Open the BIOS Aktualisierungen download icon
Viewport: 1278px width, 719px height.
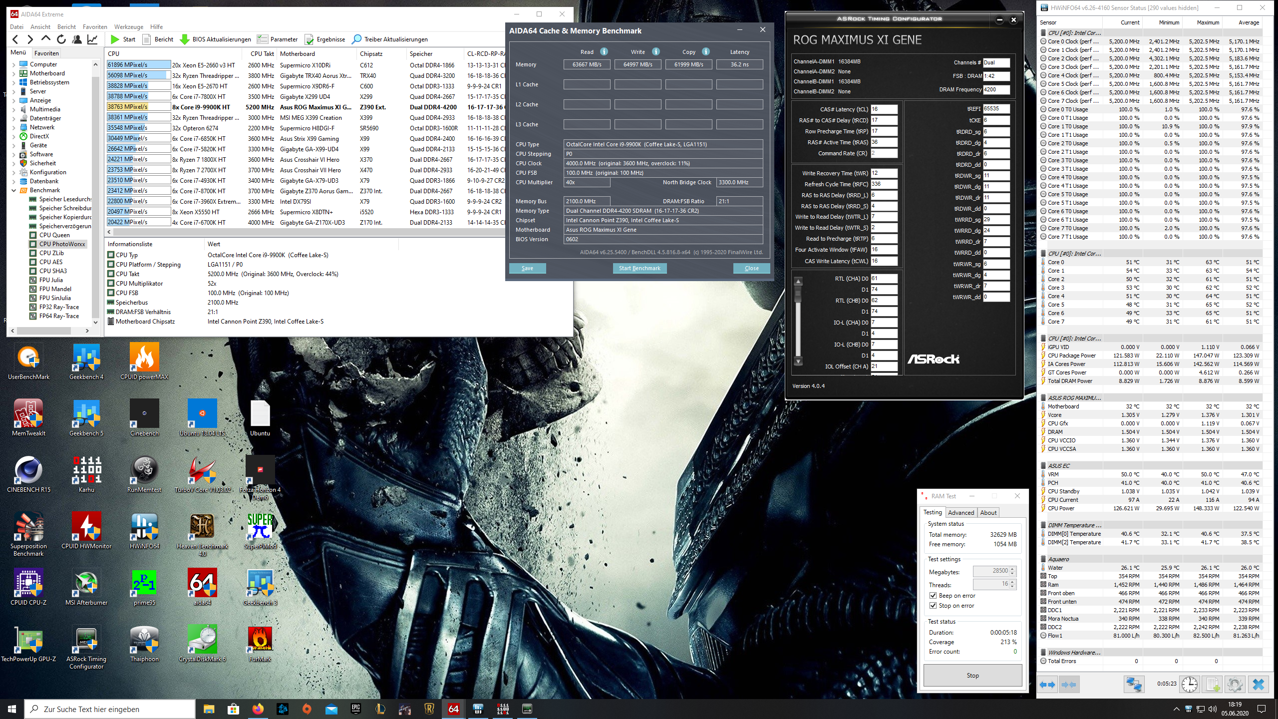click(x=184, y=39)
